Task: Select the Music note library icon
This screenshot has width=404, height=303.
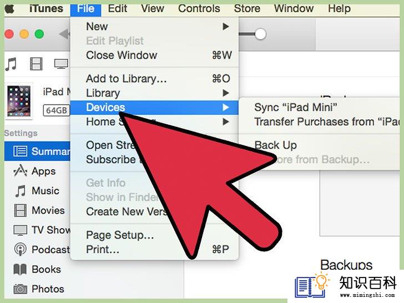Action: click(x=11, y=64)
